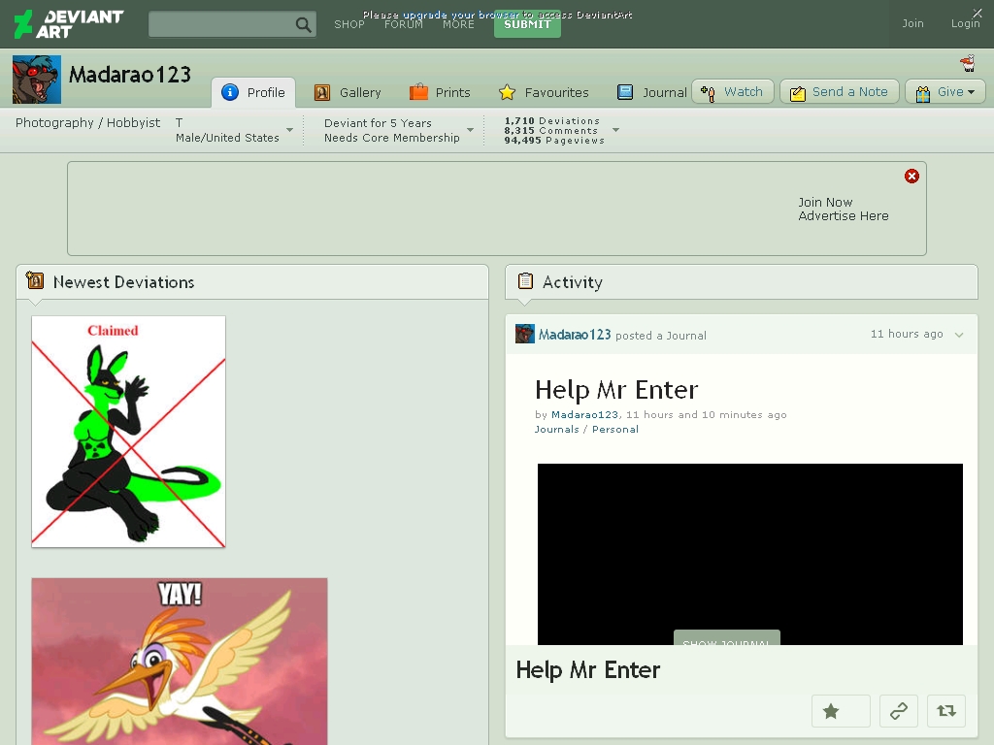The width and height of the screenshot is (994, 745).
Task: Click the black embedded video area
Action: pyautogui.click(x=750, y=554)
